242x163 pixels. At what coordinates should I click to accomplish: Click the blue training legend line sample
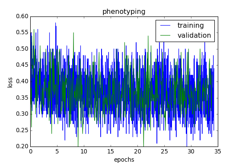pos(165,26)
